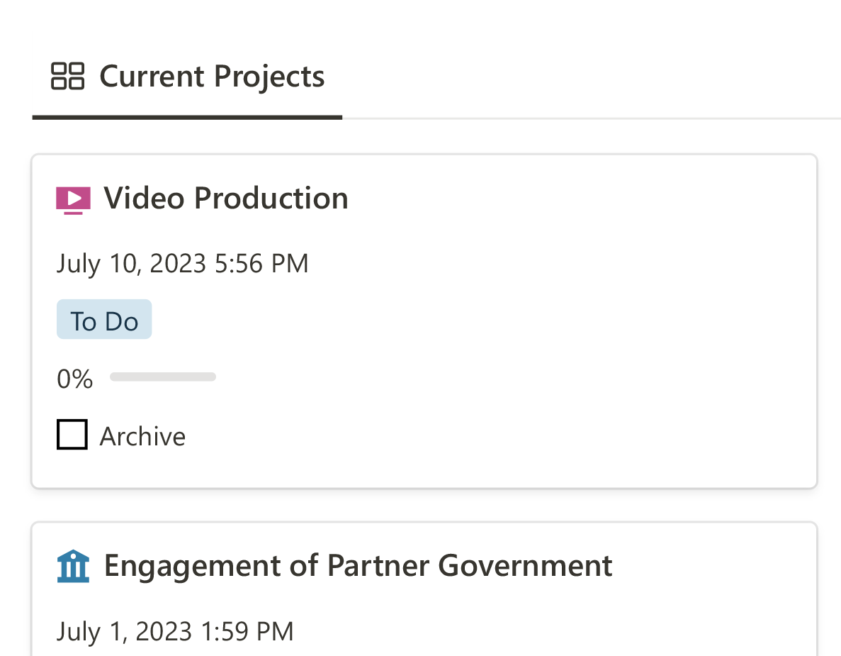
Task: Click the July 10, 2023 5:56 PM date
Action: (x=182, y=263)
